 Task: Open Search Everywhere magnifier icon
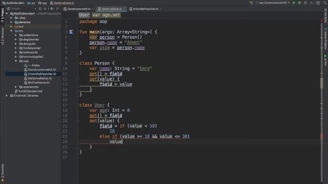click(325, 3)
